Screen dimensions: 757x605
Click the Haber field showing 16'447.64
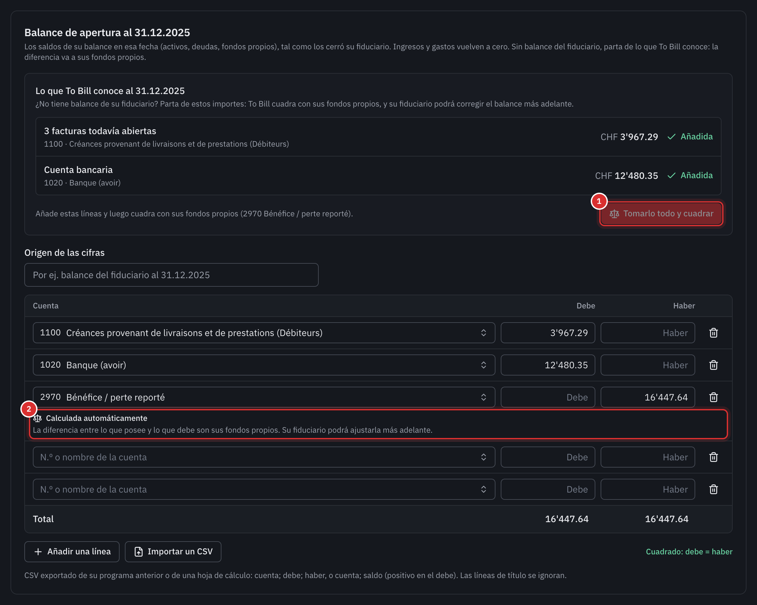click(648, 398)
